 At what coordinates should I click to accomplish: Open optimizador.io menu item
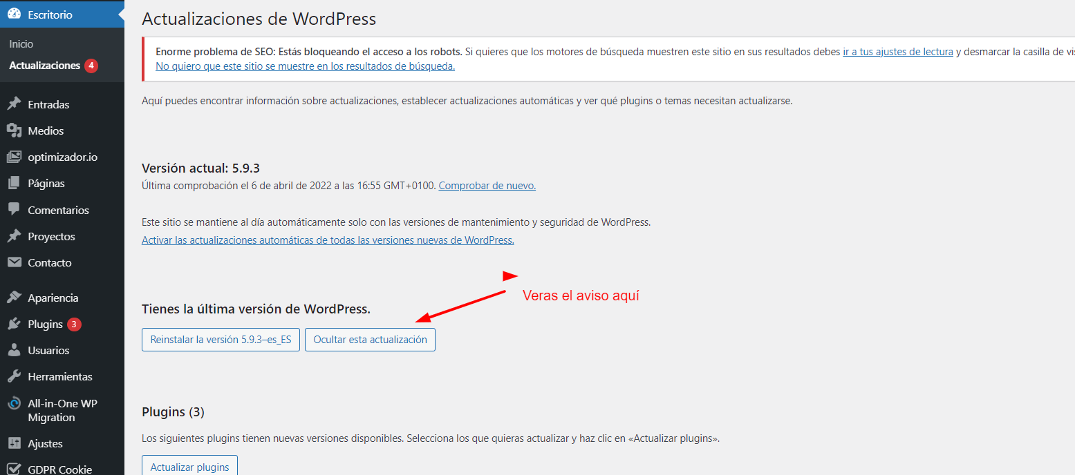pos(62,157)
